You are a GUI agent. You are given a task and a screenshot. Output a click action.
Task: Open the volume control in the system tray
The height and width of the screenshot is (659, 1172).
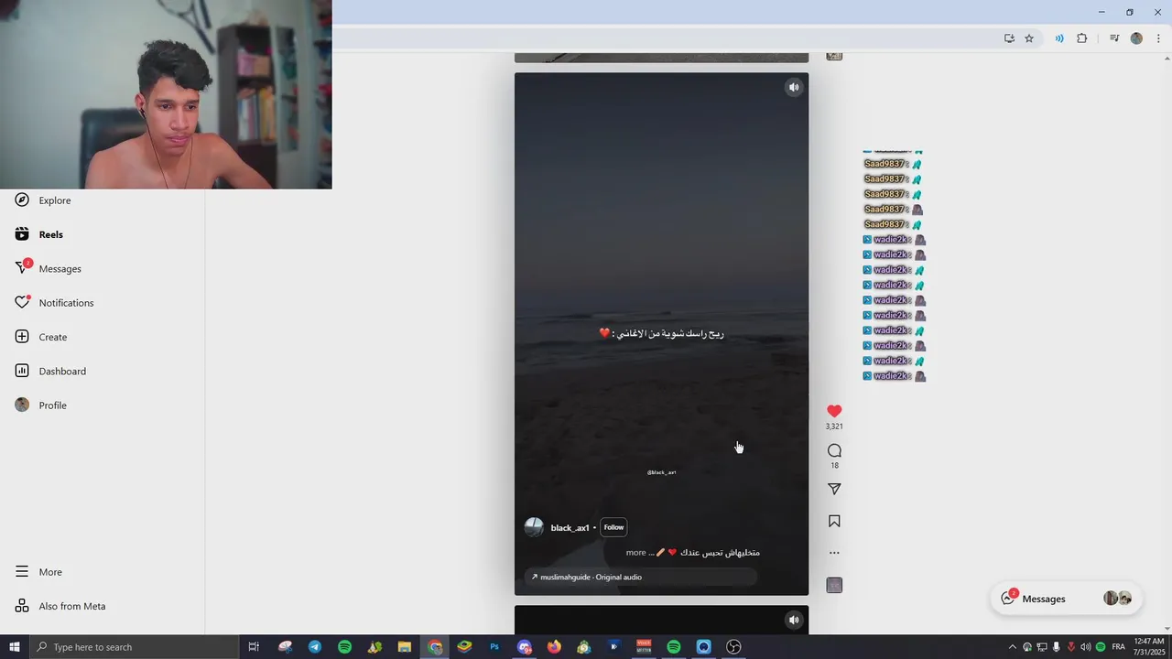(x=1086, y=647)
